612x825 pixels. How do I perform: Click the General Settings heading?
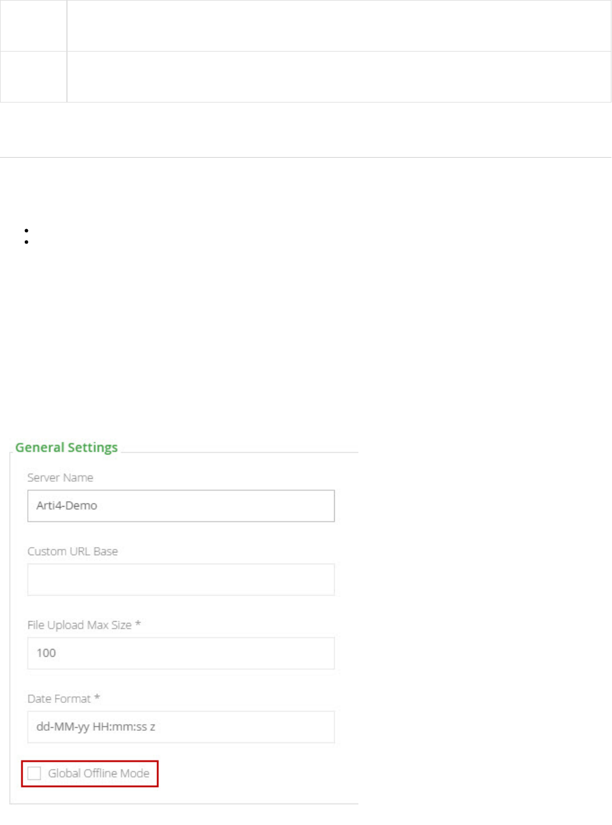click(66, 447)
